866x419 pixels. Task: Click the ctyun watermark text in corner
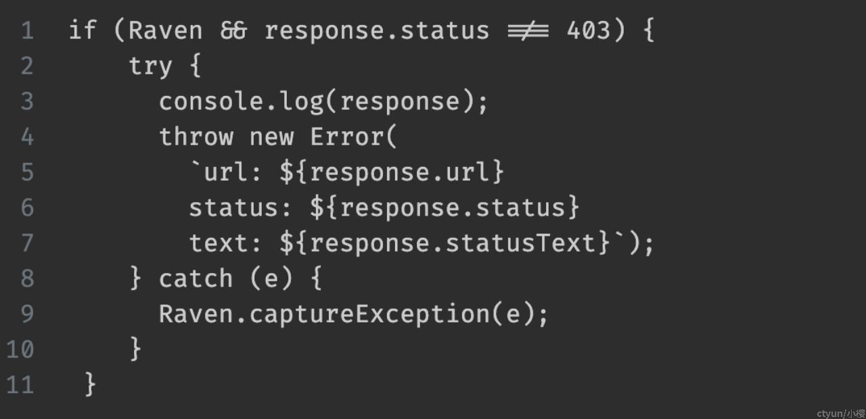pos(841,414)
